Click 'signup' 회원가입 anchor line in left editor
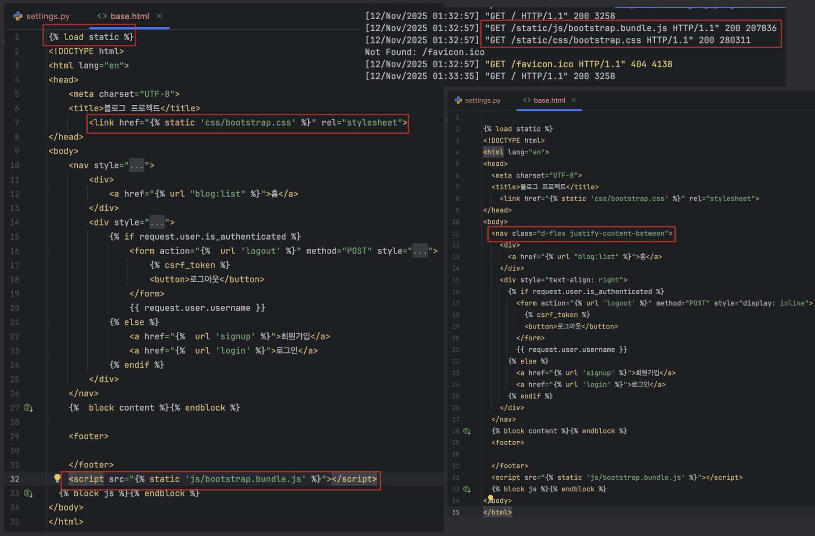Image resolution: width=815 pixels, height=536 pixels. (230, 336)
